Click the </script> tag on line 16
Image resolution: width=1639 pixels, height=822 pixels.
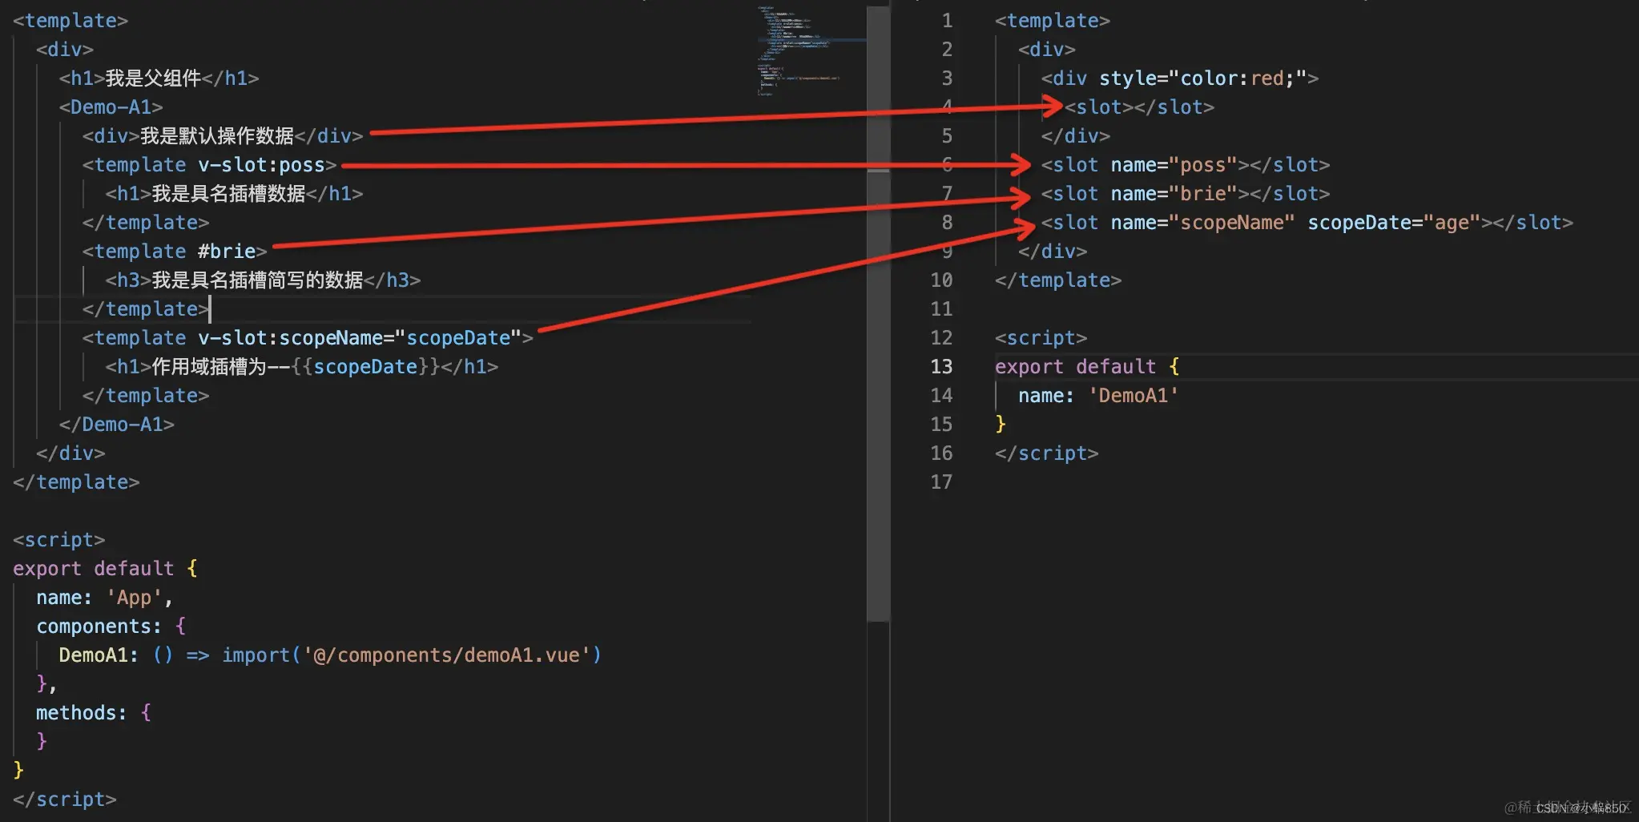1046,453
